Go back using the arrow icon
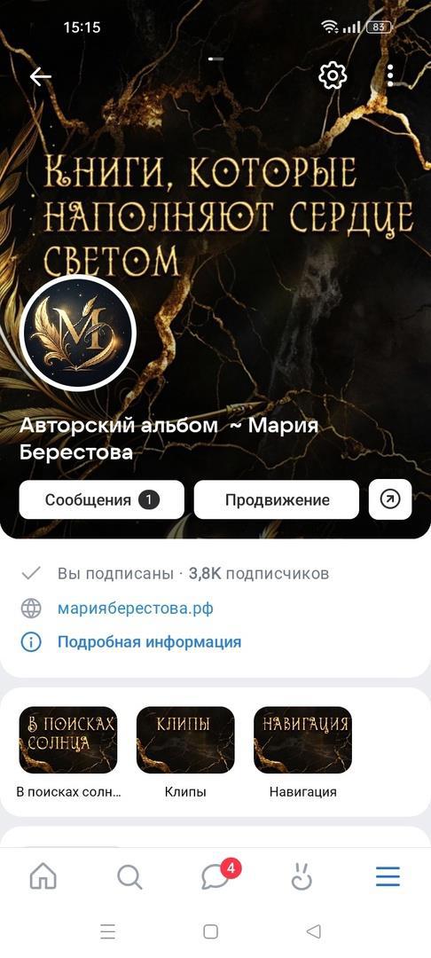The image size is (431, 958). pos(40,76)
